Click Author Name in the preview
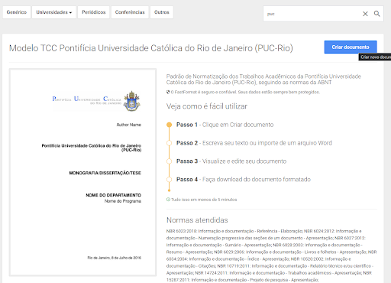This screenshot has height=283, width=391. [x=128, y=125]
